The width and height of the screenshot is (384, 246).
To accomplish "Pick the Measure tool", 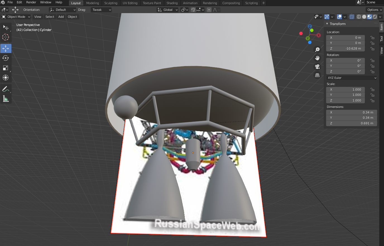I will point(6,98).
